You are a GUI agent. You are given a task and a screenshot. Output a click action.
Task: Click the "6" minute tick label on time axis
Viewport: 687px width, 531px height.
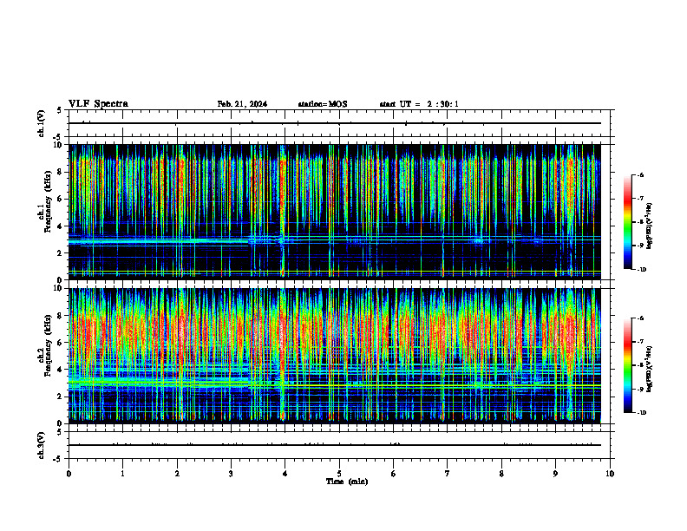coord(394,474)
